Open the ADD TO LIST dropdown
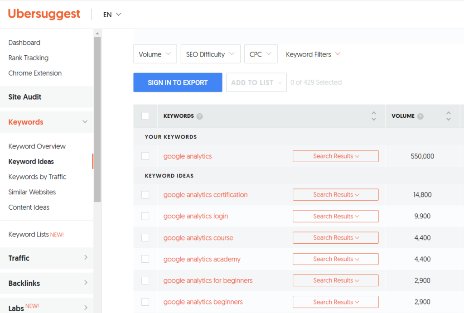 (x=256, y=82)
